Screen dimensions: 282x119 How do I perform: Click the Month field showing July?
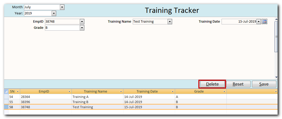(42, 7)
